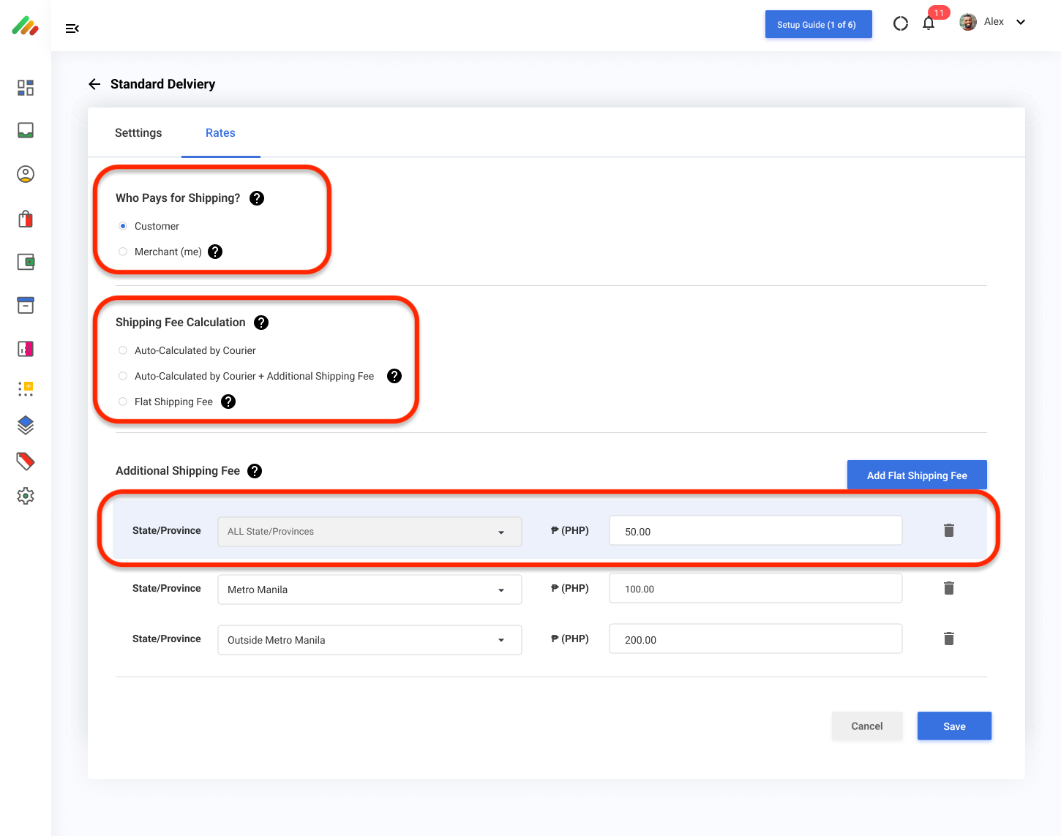Open the Metro Manila state dropdown
Image resolution: width=1061 pixels, height=836 pixels.
[x=369, y=590]
